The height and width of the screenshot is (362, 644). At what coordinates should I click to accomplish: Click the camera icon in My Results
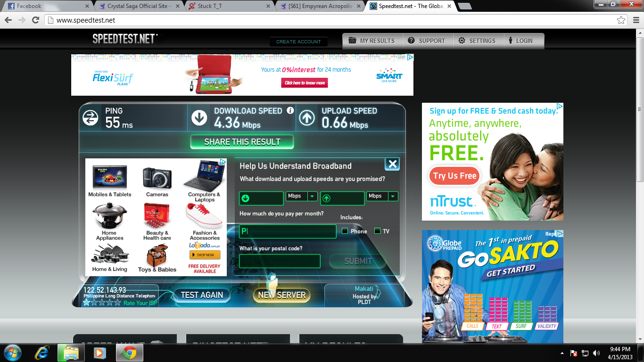click(352, 41)
